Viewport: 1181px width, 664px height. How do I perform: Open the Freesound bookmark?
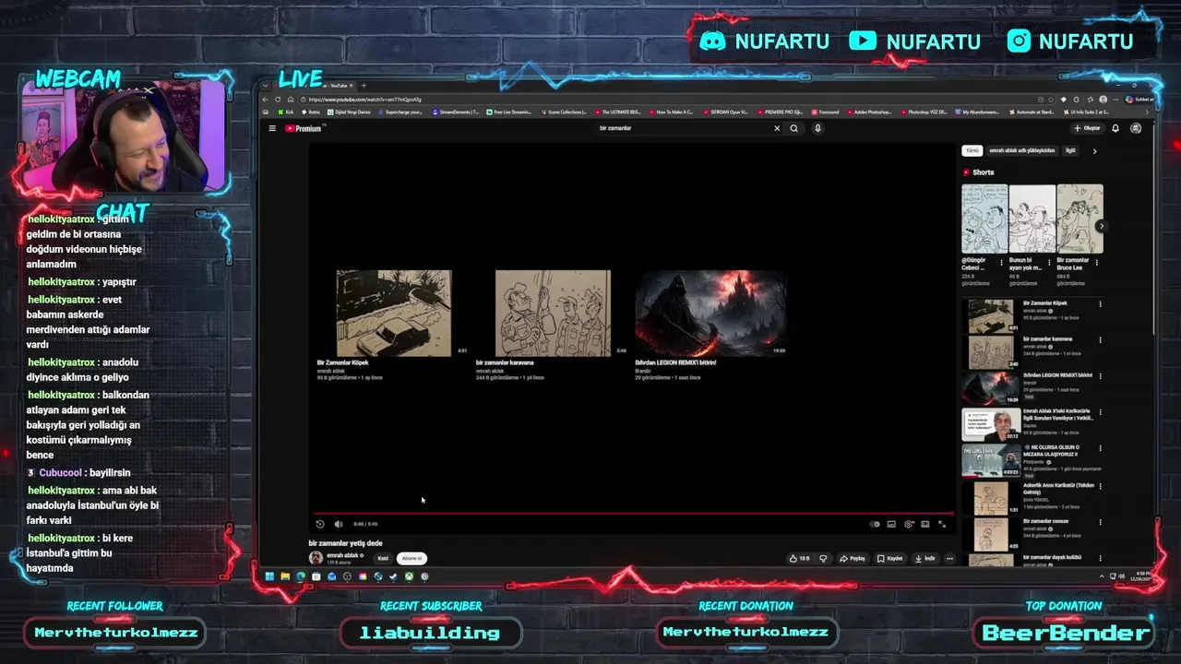coord(826,112)
